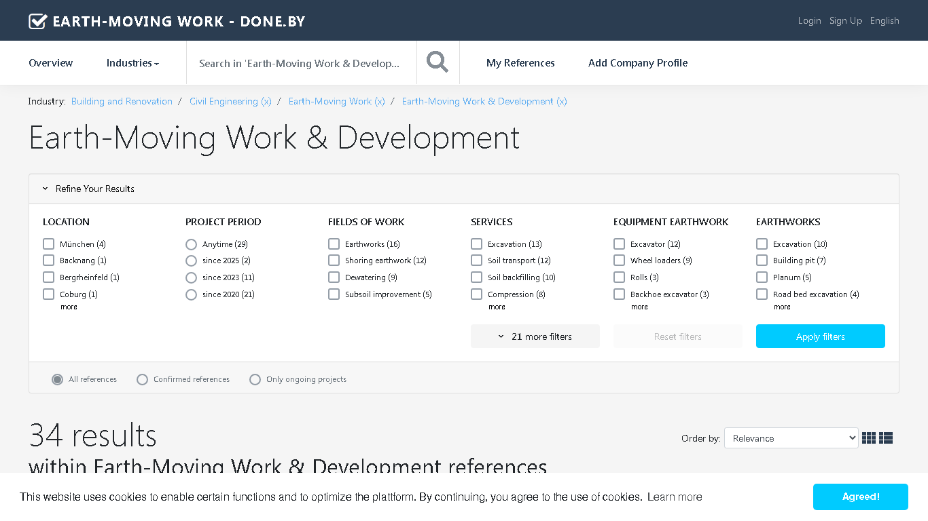This screenshot has height=521, width=928.
Task: Switch to grid view layout icon
Action: (x=869, y=438)
